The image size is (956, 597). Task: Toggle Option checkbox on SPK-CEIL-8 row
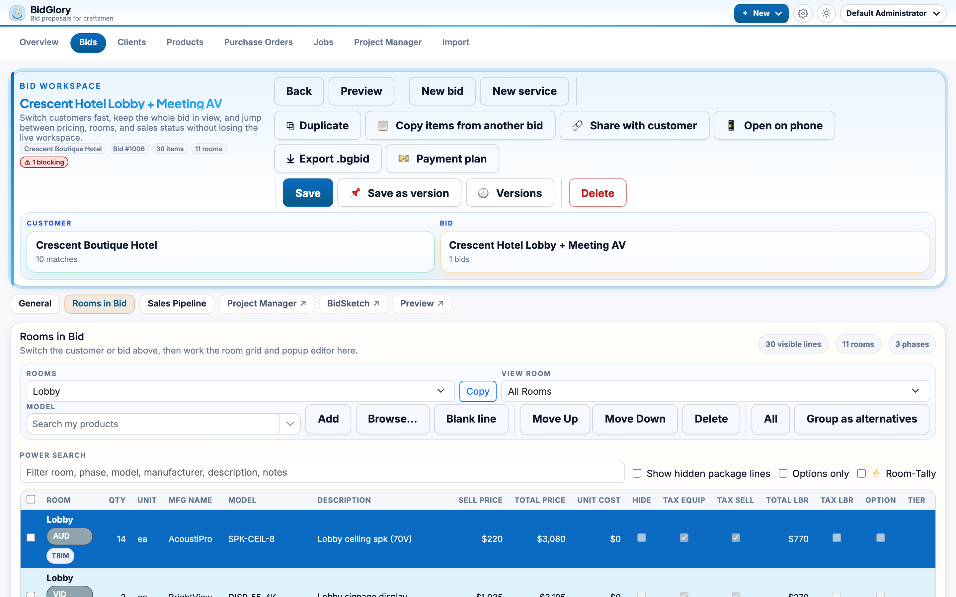pyautogui.click(x=881, y=538)
